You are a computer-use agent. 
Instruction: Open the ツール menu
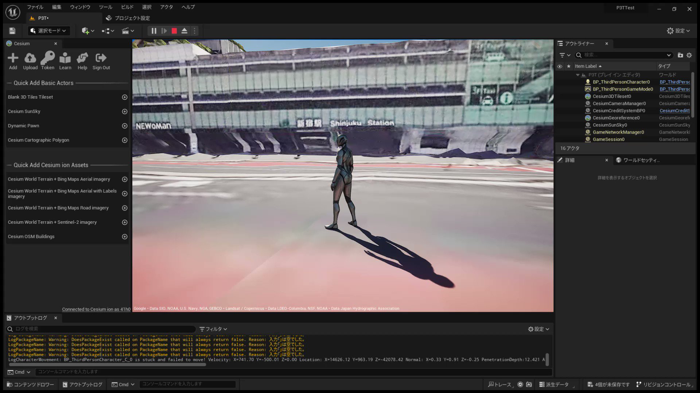pos(105,7)
